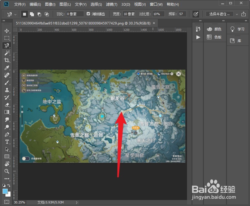Viewport: 250px width, 206px height.
Task: Reset default foreground and background colors
Action: pyautogui.click(x=4, y=186)
